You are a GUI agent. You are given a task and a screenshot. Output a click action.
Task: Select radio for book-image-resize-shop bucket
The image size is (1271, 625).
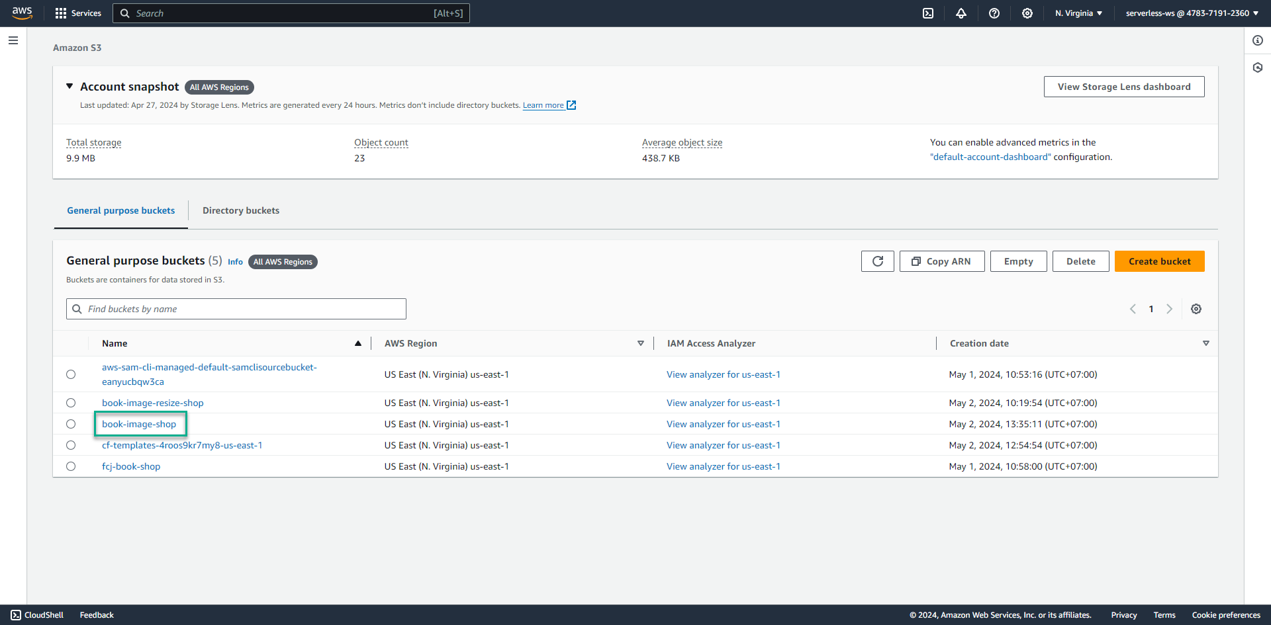click(71, 403)
